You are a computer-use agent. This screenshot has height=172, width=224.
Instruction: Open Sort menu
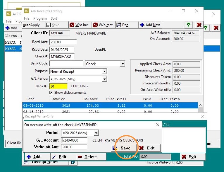coord(54,18)
